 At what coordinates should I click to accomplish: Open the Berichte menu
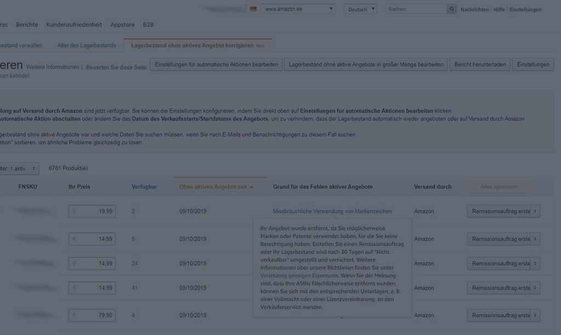click(27, 25)
